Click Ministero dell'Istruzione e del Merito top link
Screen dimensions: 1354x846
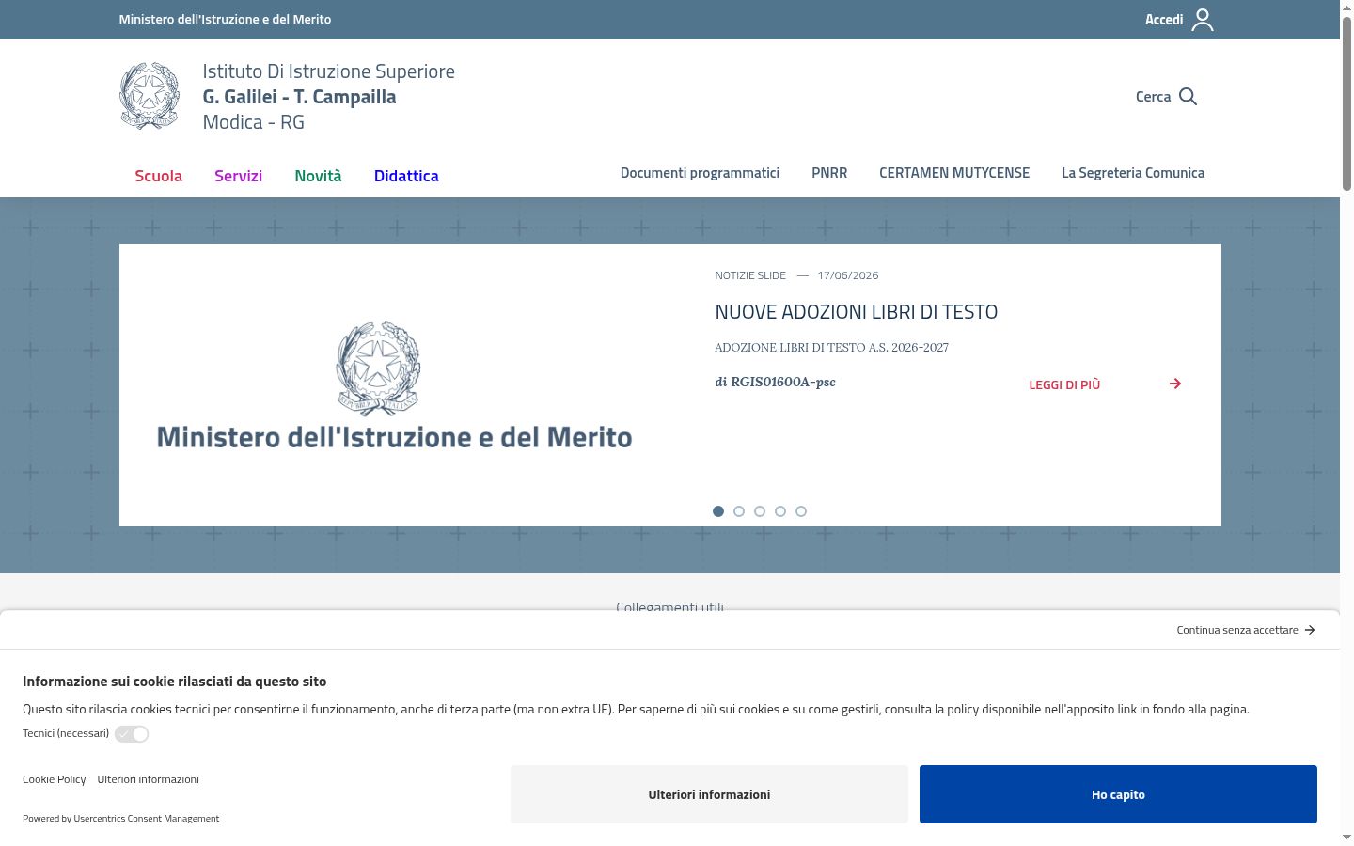coord(225,19)
